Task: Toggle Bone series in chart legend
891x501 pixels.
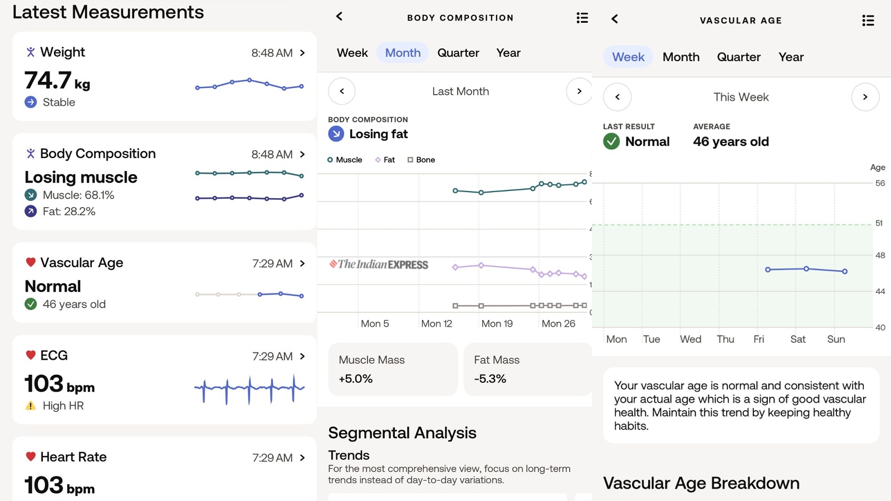Action: 421,160
